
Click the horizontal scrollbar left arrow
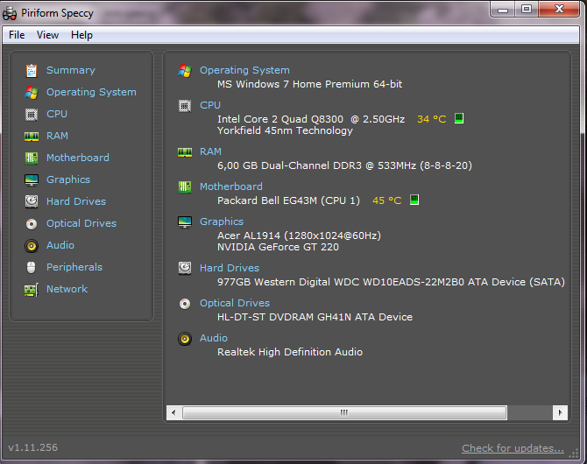(173, 412)
